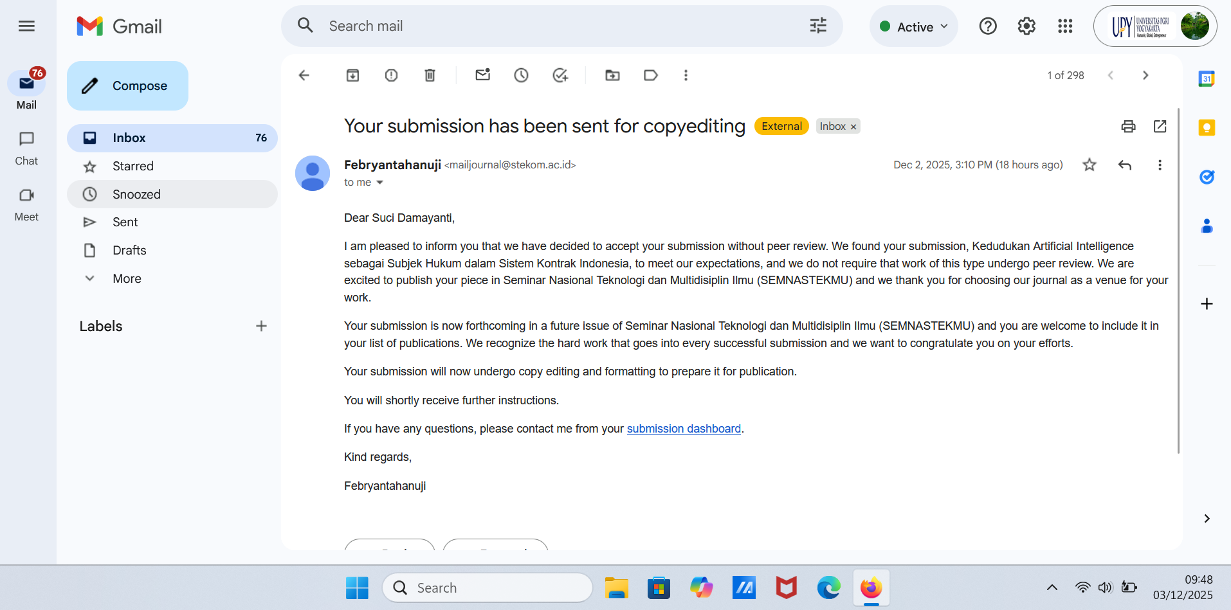Image resolution: width=1231 pixels, height=610 pixels.
Task: Open the email in a new window
Action: 1160,126
